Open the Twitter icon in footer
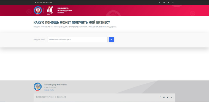The height and width of the screenshot is (102, 209). coord(167,97)
